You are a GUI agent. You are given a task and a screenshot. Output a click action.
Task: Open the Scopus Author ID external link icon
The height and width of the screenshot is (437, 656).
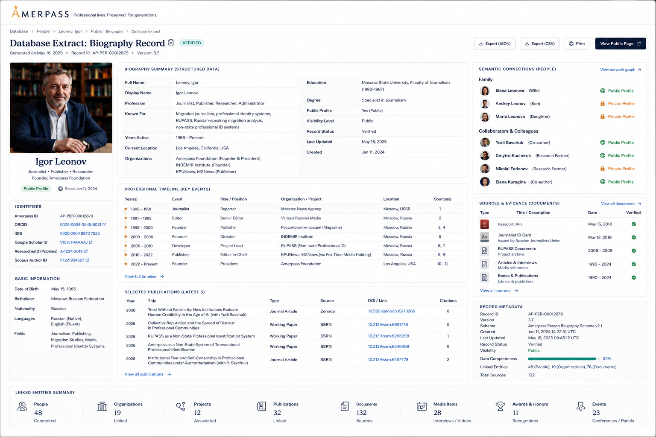88,260
